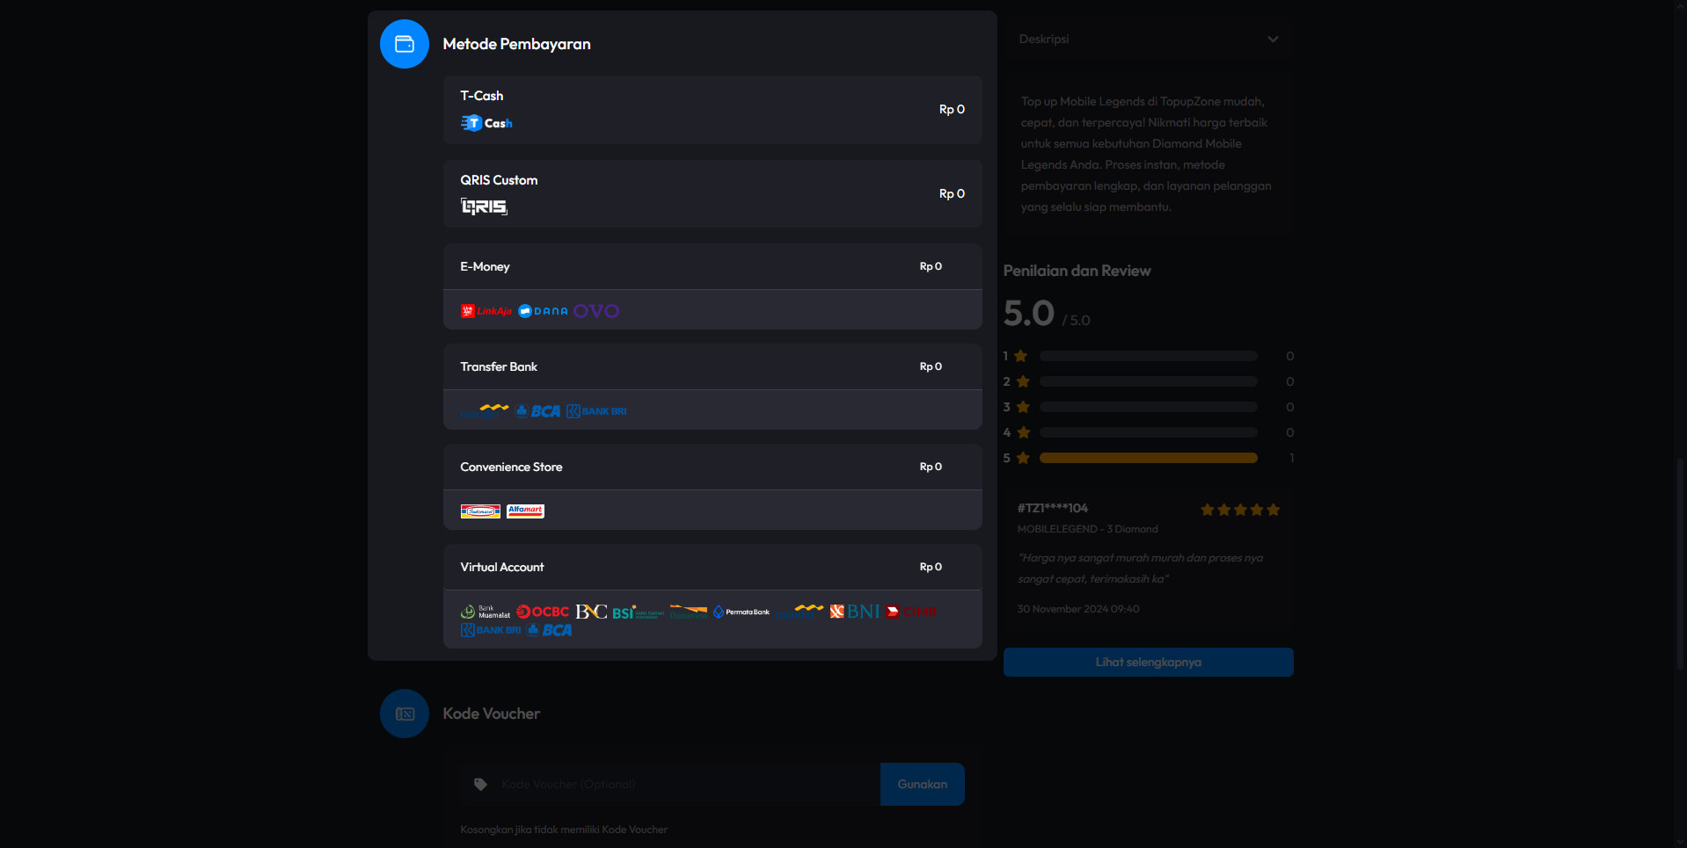Viewport: 1687px width, 848px height.
Task: Select the T-Cash payment method
Action: 712,110
